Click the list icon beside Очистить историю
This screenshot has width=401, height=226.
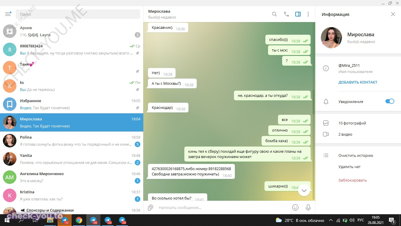(x=326, y=155)
